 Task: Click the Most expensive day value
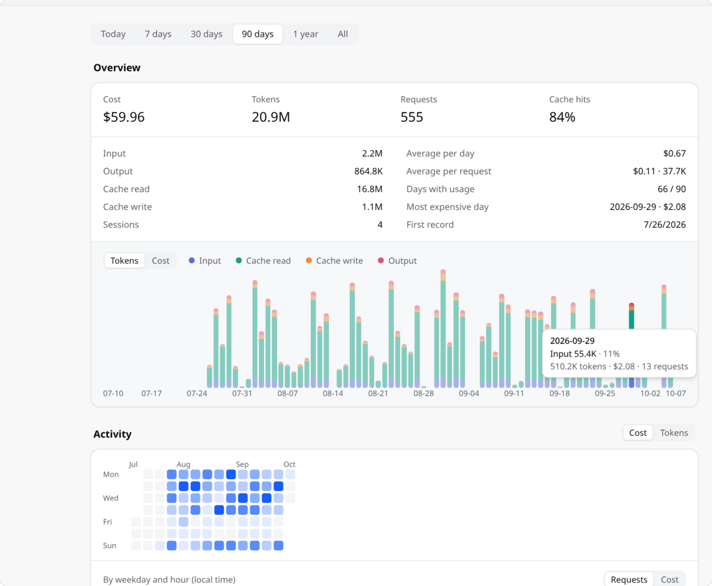pos(648,207)
